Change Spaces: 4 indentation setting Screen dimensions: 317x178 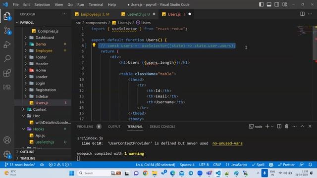pos(187,165)
